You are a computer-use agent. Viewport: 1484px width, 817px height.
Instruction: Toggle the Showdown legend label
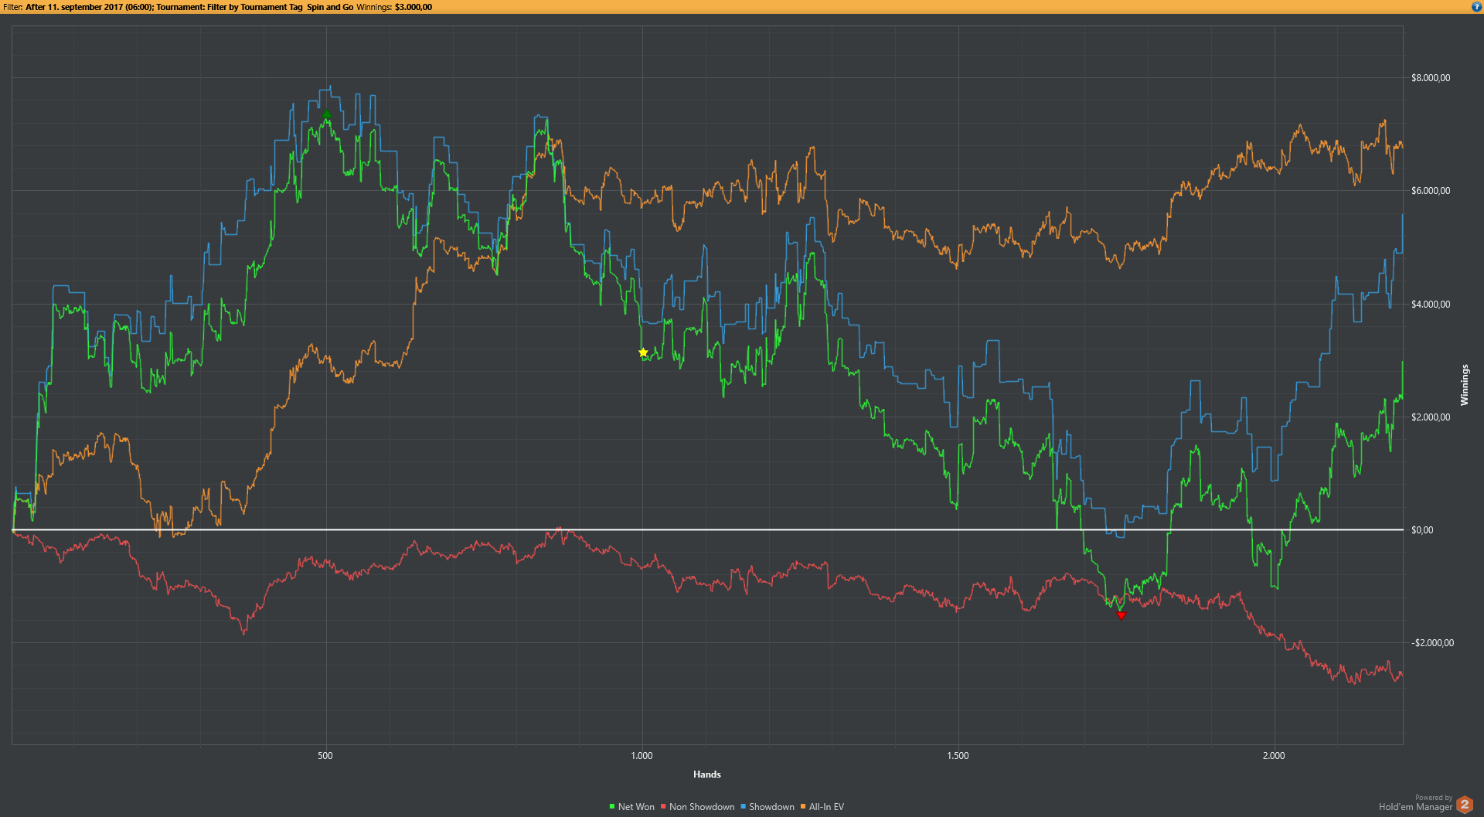pyautogui.click(x=771, y=807)
